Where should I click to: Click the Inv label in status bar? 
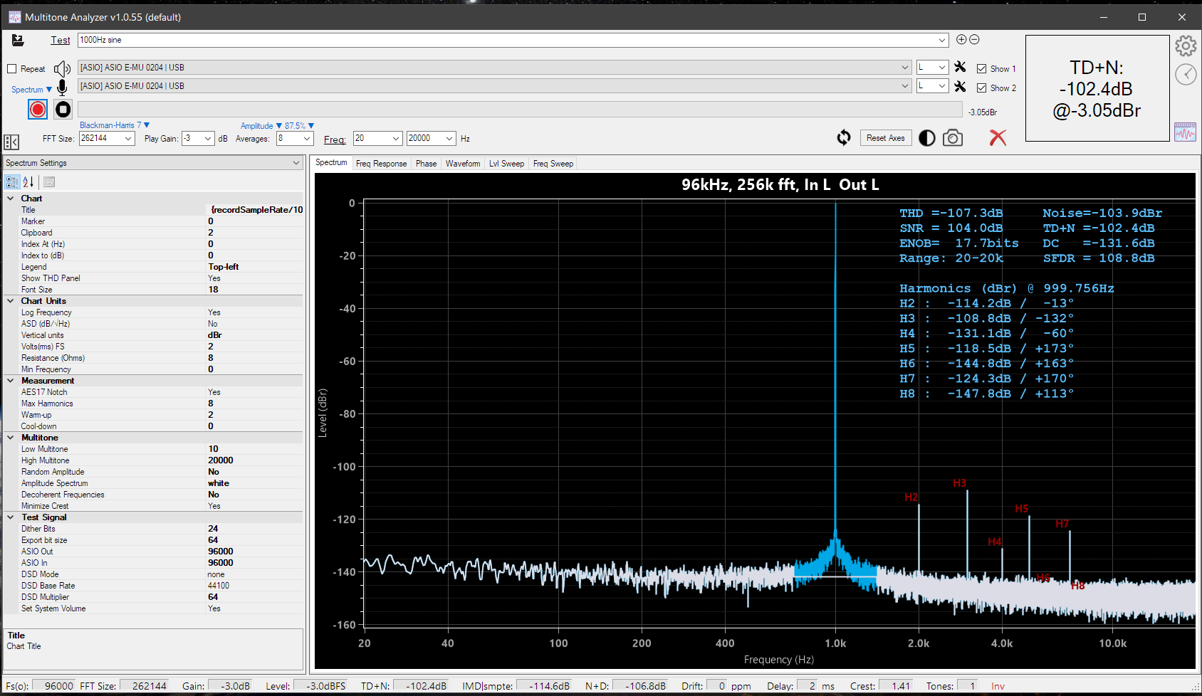[x=998, y=686]
